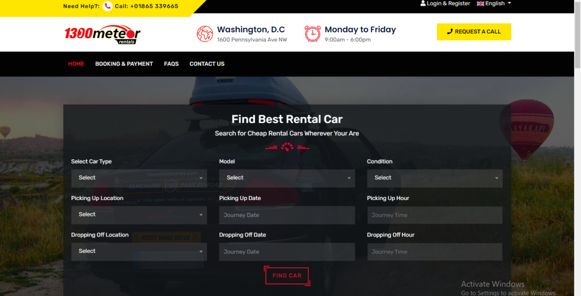
Task: Click the Find Car button
Action: (287, 276)
